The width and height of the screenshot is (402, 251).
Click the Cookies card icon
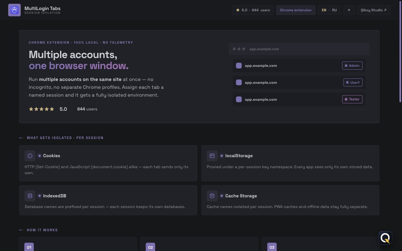pos(30,156)
